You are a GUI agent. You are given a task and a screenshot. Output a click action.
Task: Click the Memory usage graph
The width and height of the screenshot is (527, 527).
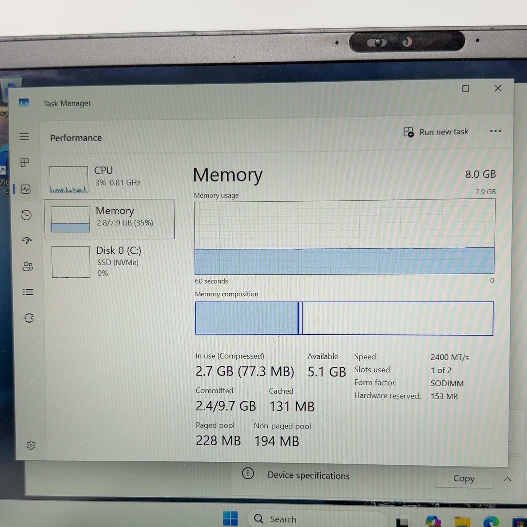tap(345, 237)
